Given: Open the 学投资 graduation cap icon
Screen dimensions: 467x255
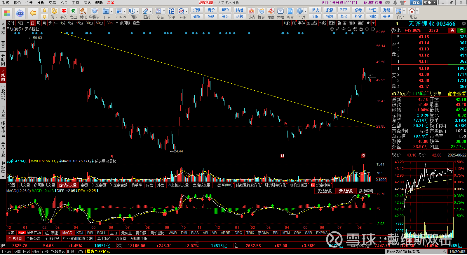Looking at the screenshot, I should tap(94, 11).
